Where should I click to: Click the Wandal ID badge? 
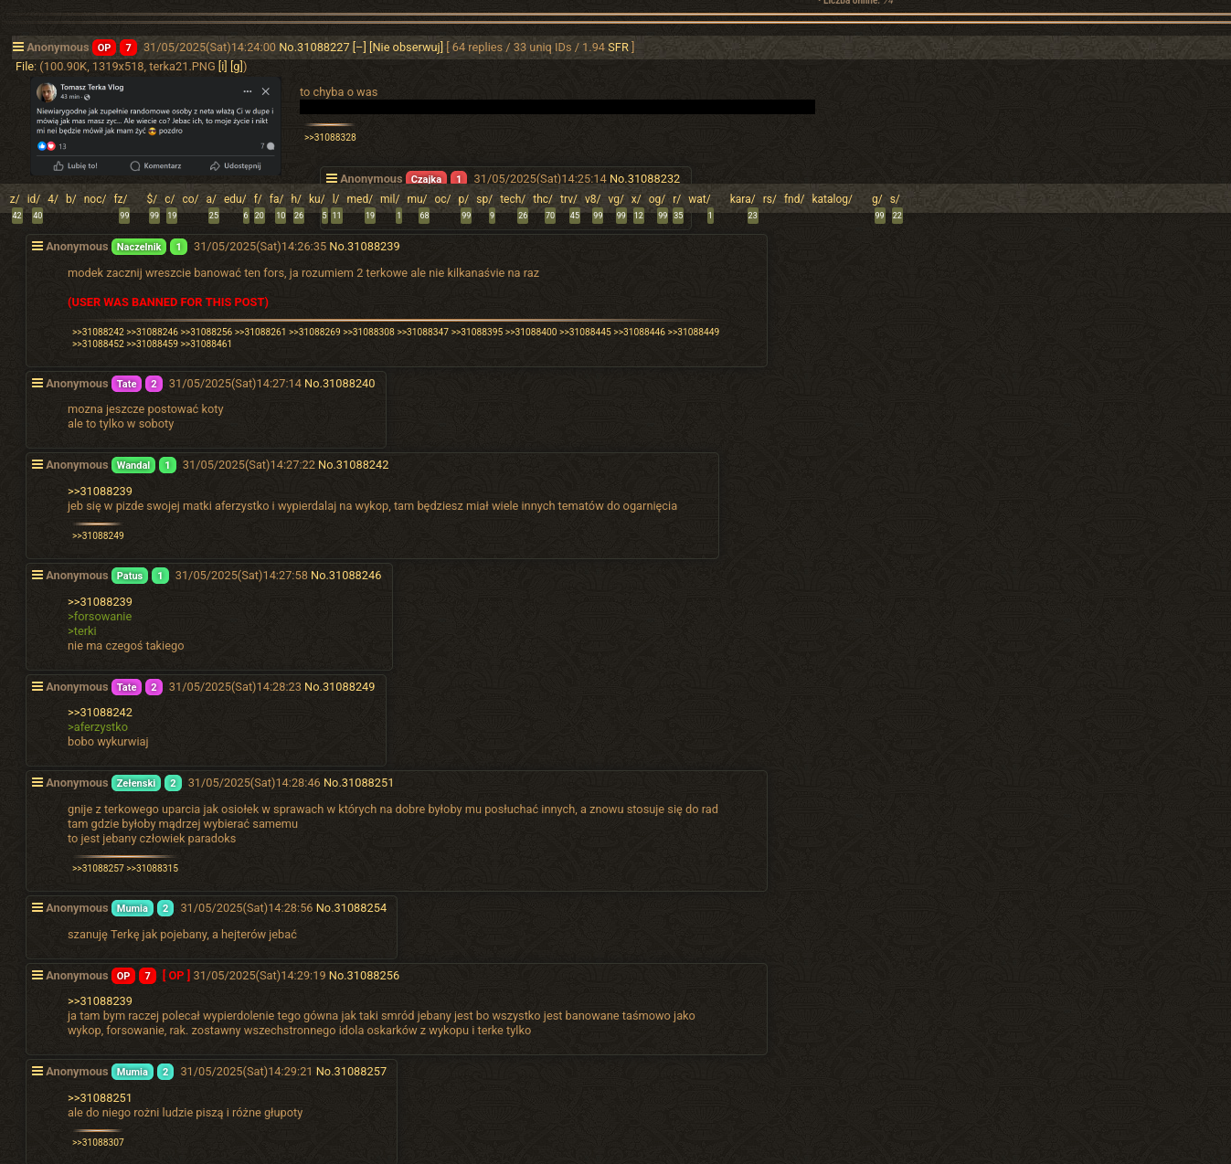(133, 465)
